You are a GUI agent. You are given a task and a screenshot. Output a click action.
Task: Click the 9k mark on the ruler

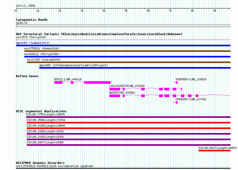pyautogui.click(x=215, y=11)
